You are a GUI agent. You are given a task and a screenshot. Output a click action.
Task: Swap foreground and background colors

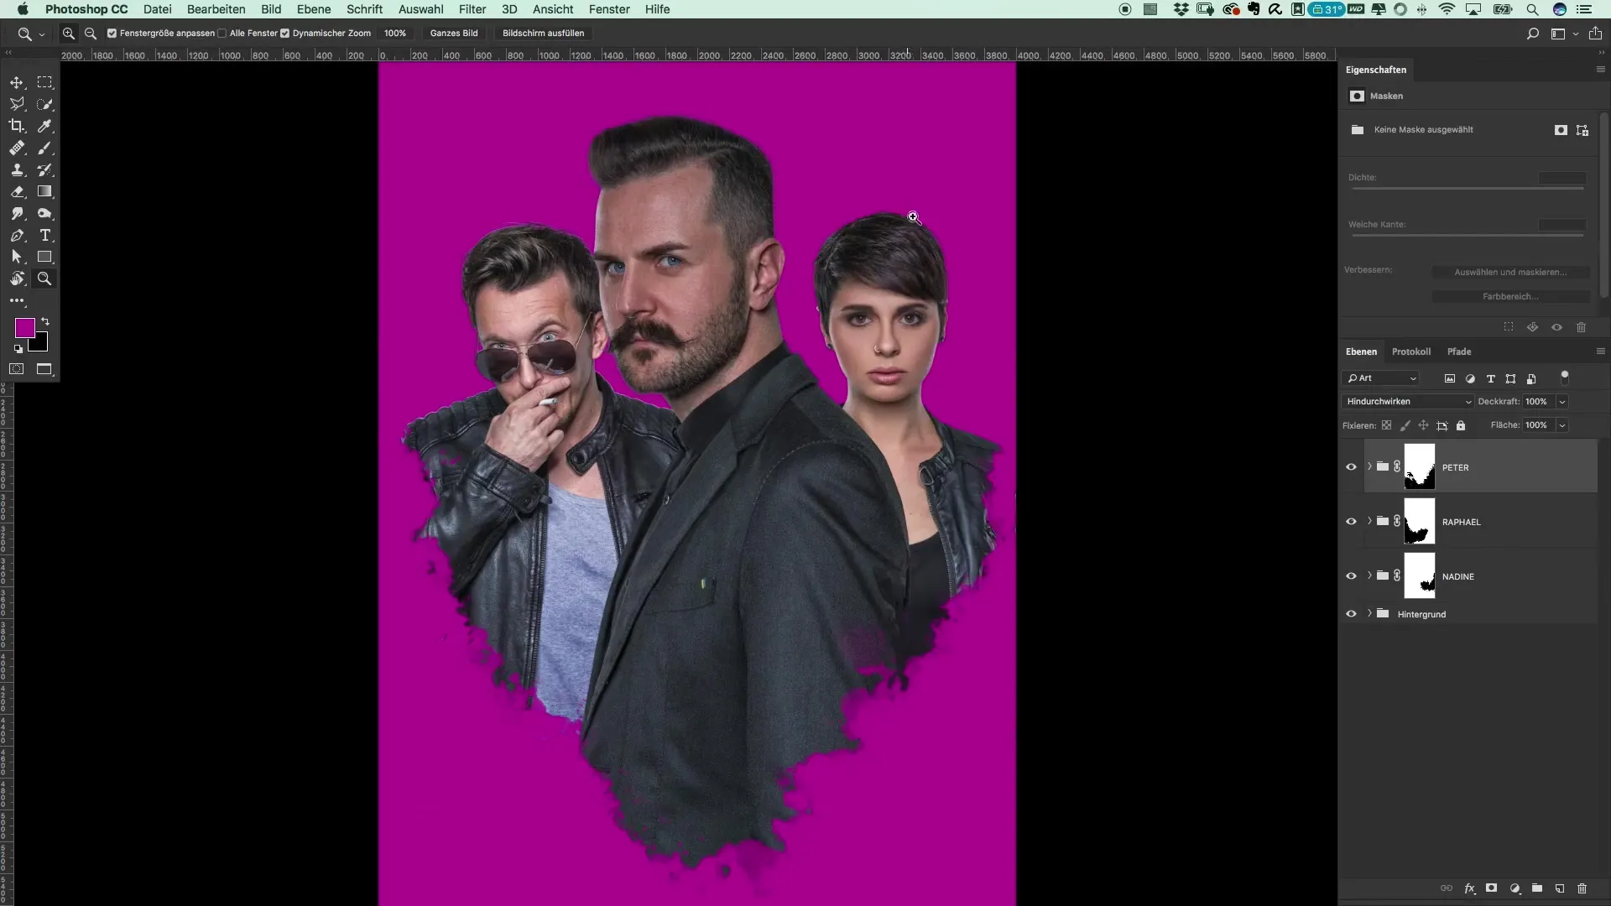pyautogui.click(x=45, y=321)
